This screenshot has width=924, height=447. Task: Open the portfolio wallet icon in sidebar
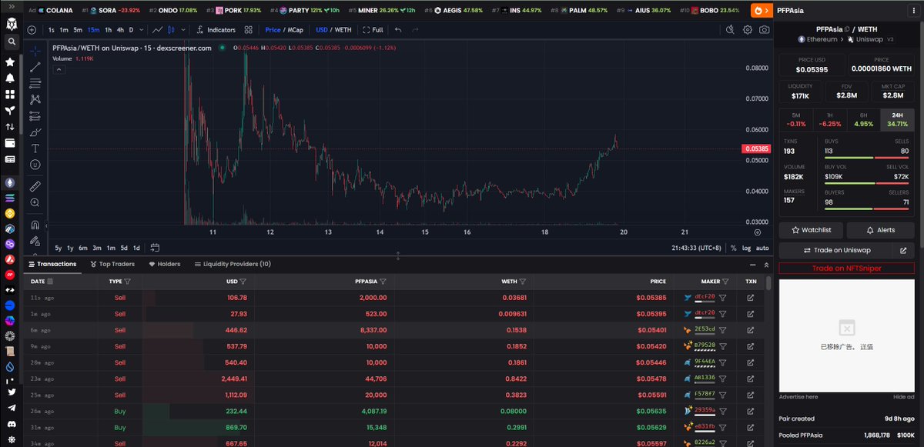tap(10, 142)
